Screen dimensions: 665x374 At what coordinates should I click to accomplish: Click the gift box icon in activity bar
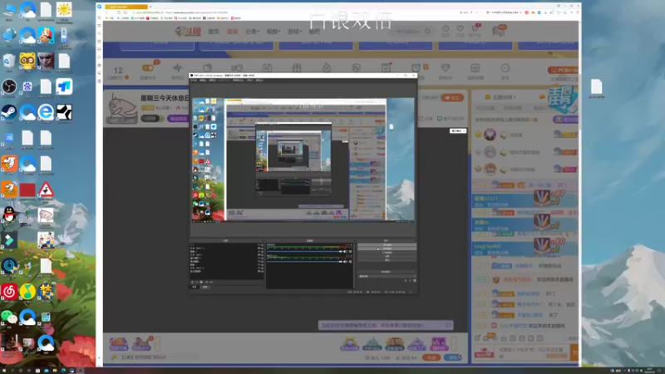pos(297,68)
